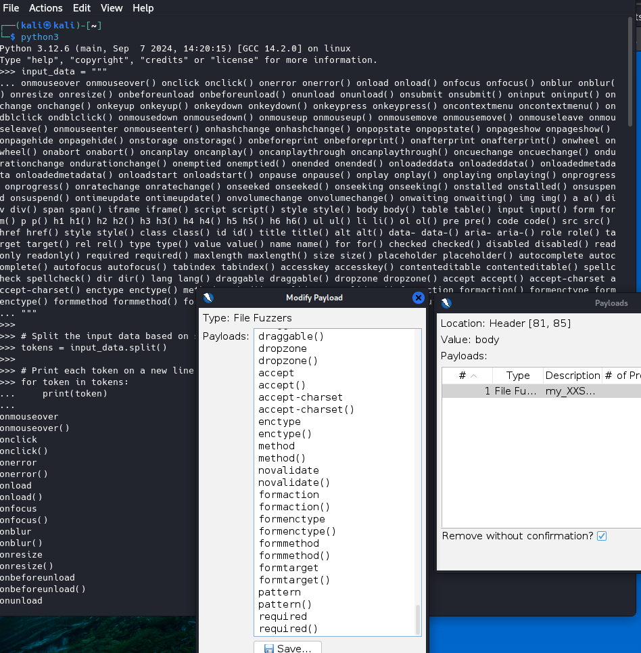Click 'onbeforeunload()' output line in terminal
Image resolution: width=641 pixels, height=653 pixels.
pos(43,589)
